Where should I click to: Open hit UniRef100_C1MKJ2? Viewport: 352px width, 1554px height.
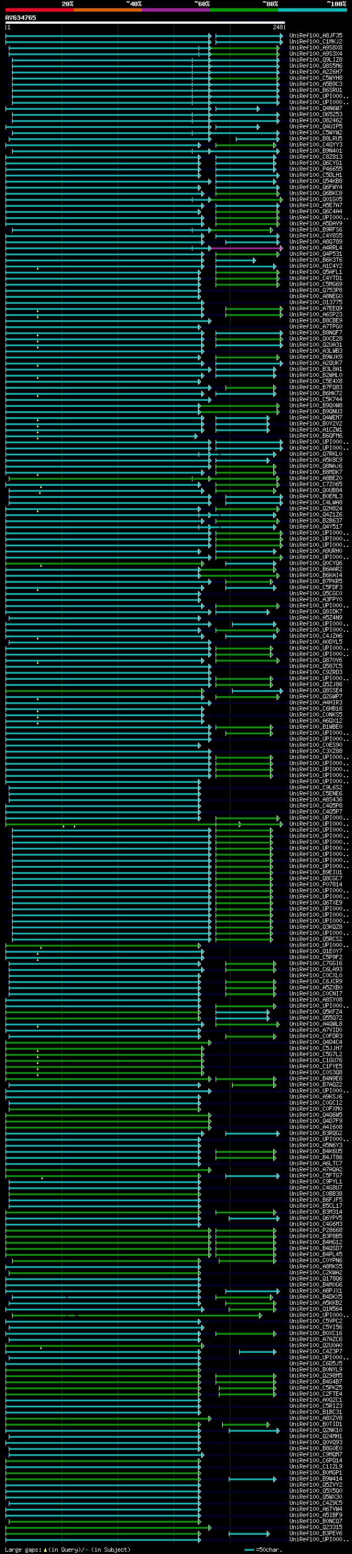(x=316, y=42)
